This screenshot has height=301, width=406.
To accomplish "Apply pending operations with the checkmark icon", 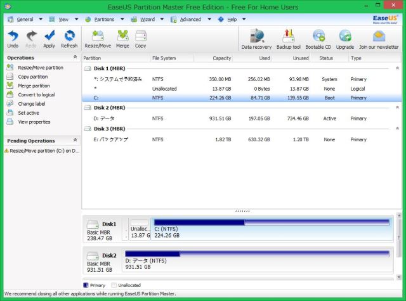I will coord(49,35).
